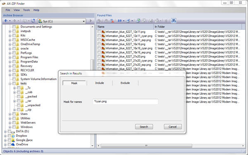This screenshot has width=248, height=155.
Task: Click the binoculars search icon in Found Files toolbar
Action: [174, 21]
